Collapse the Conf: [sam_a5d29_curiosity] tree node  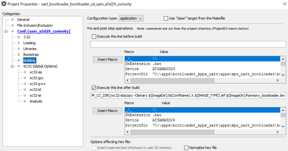(x=6, y=31)
